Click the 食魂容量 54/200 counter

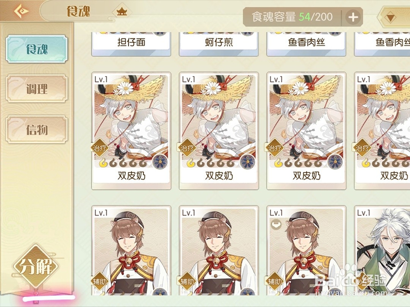click(292, 17)
